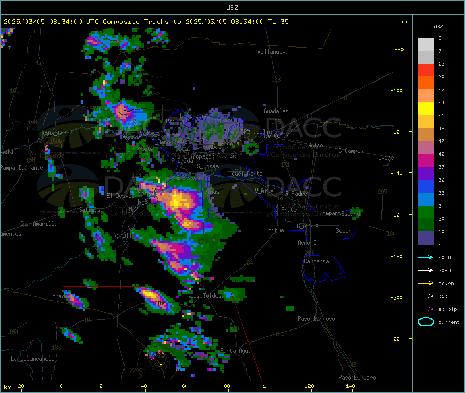Select the green 20 dBZ color swatch
The image size is (465, 393).
click(x=426, y=212)
